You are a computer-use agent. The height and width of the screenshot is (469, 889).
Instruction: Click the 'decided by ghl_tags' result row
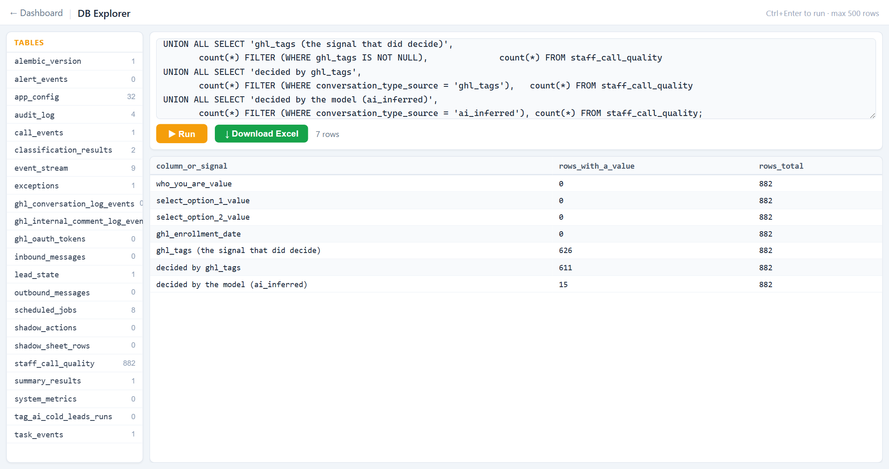coord(516,268)
